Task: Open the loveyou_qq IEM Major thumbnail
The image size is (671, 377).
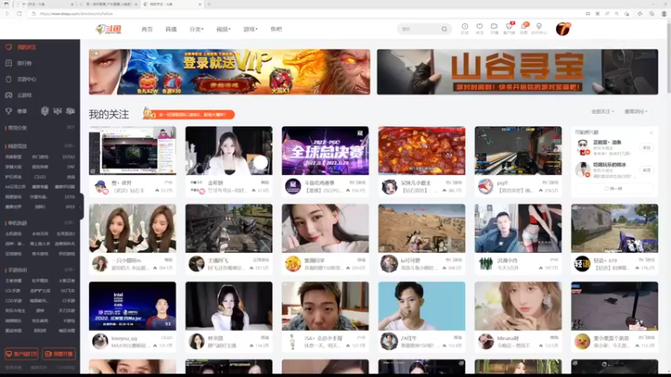Action: [x=133, y=306]
